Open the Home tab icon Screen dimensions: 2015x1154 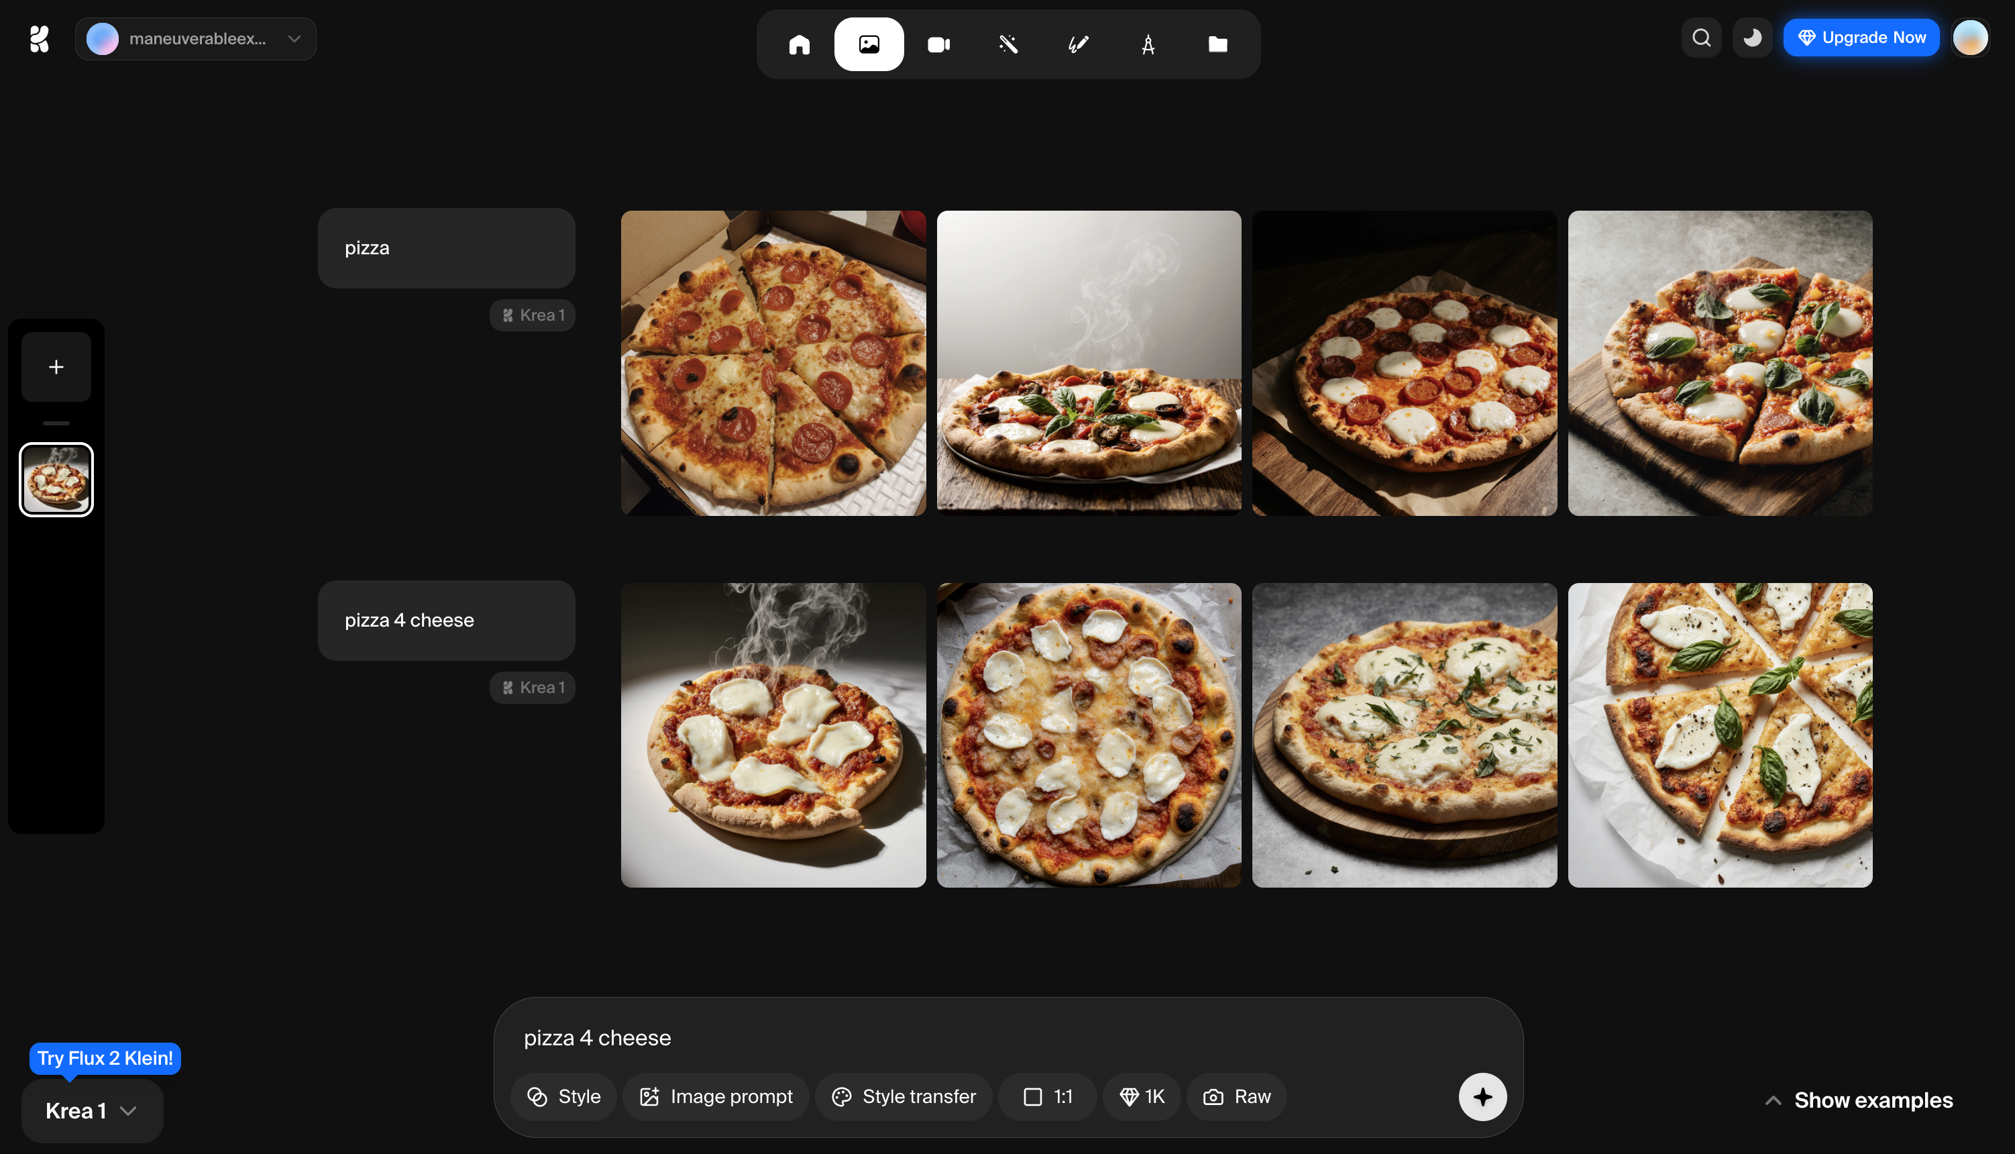(799, 44)
